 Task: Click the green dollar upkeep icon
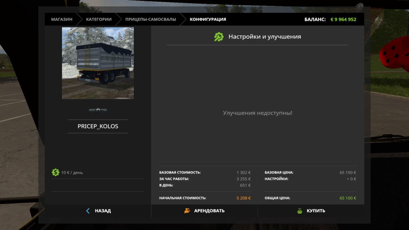(56, 172)
